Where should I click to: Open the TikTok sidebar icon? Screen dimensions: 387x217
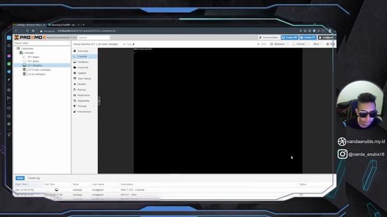coord(9,80)
